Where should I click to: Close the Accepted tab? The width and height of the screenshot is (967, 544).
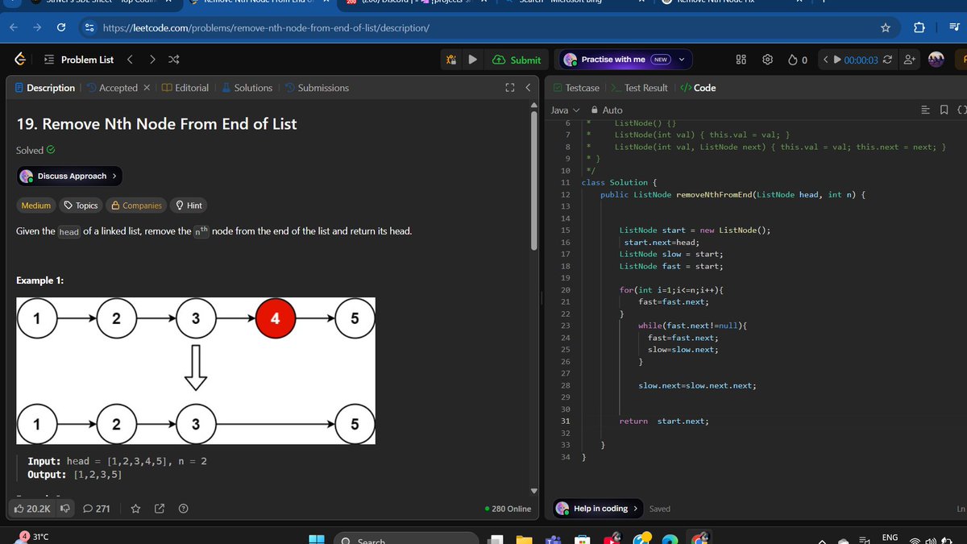pyautogui.click(x=147, y=88)
